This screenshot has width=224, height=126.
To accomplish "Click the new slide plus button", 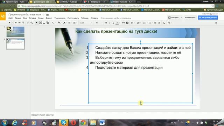I will [9, 23].
